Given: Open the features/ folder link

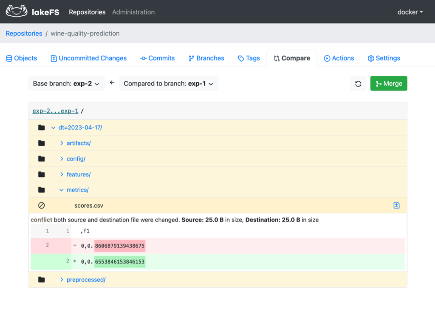Looking at the screenshot, I should [79, 174].
